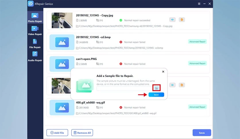Click 'Normal repair succeeded' status text
Image resolution: width=240 pixels, height=139 pixels.
tap(137, 20)
